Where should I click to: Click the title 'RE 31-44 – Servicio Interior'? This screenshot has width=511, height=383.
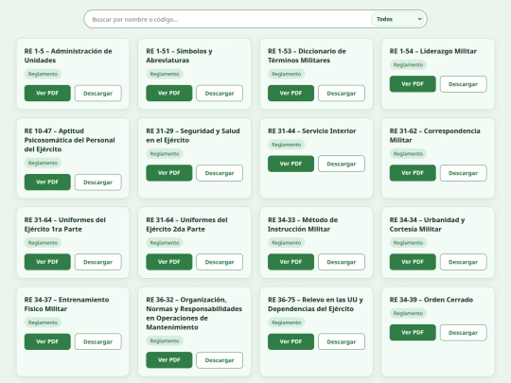coord(312,131)
